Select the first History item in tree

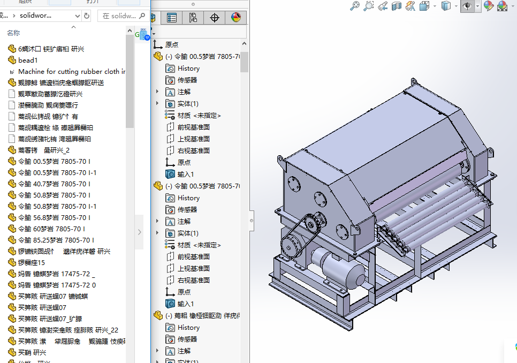(188, 69)
